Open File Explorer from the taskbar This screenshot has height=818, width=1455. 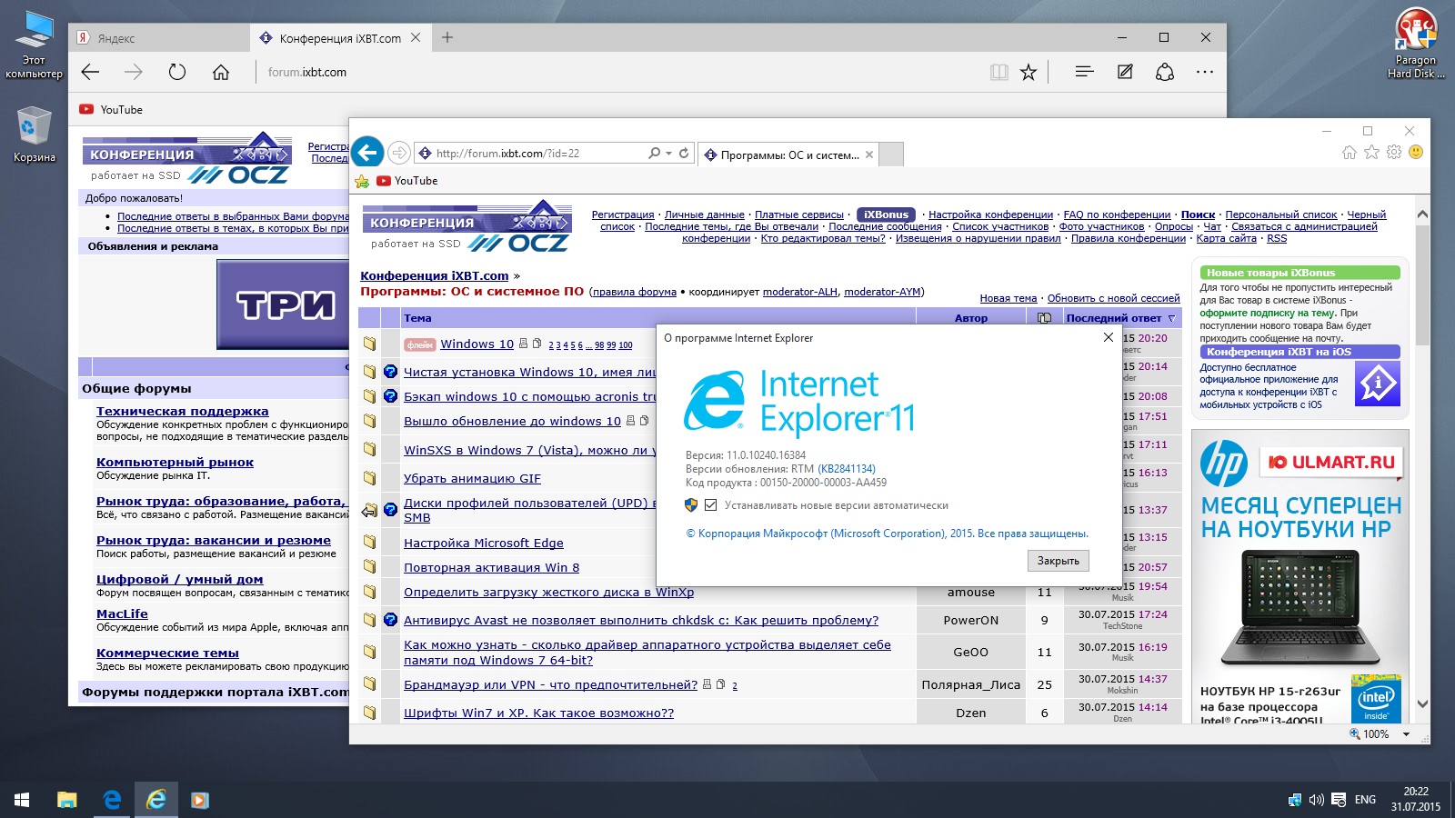click(66, 800)
